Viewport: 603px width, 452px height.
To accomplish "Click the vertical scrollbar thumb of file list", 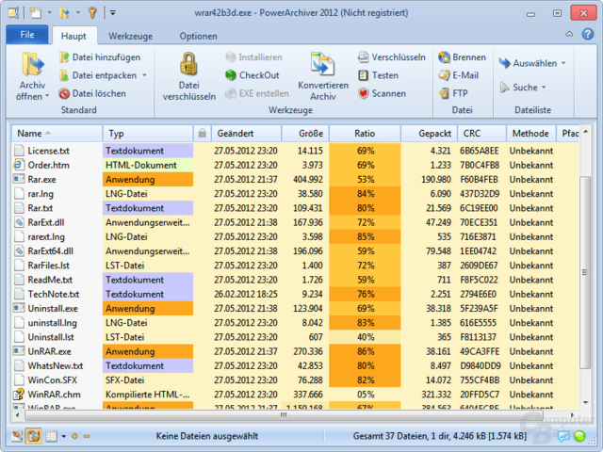I will 585,272.
